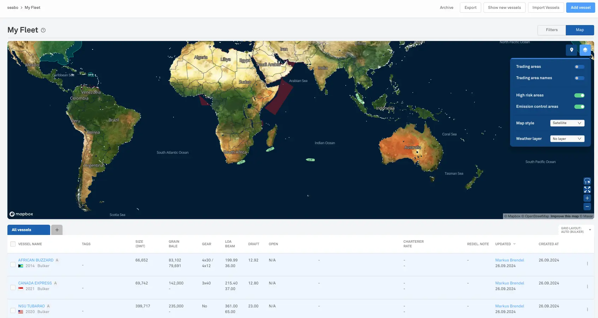Viewport: 598px width, 318px height.
Task: Open the NSU TUBARAO vessel link
Action: [31, 306]
